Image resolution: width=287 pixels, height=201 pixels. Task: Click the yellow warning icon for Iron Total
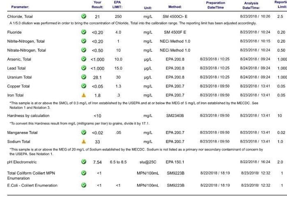click(84, 95)
